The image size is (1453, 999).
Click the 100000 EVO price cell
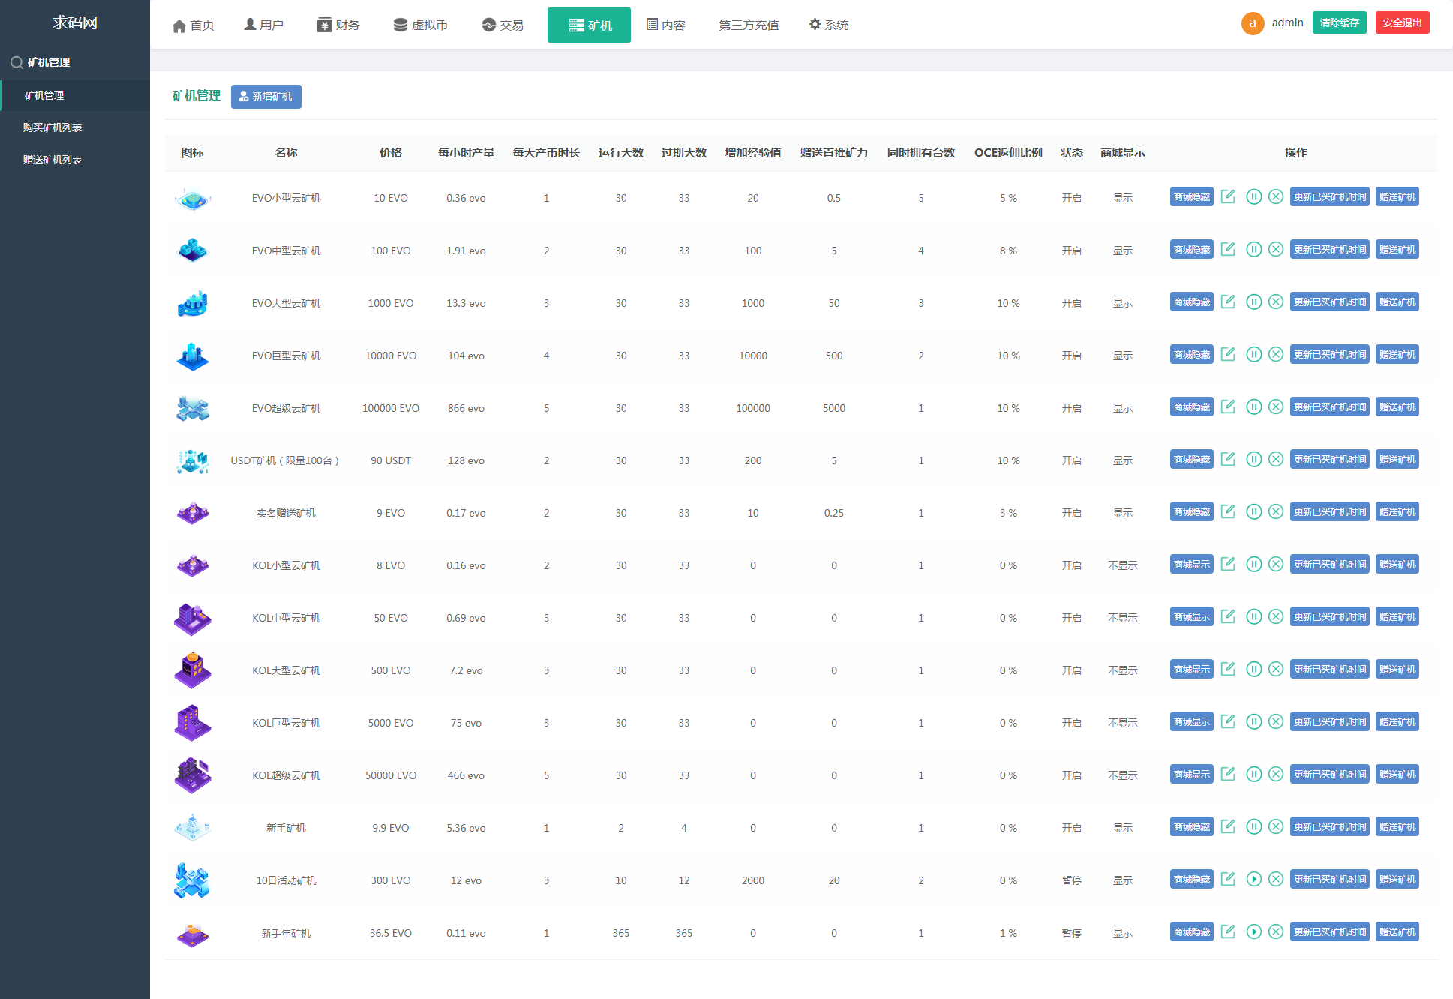coord(391,408)
